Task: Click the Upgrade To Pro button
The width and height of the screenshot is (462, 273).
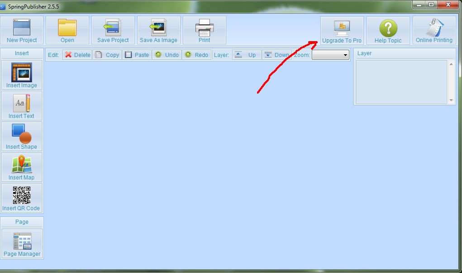Action: pyautogui.click(x=342, y=31)
